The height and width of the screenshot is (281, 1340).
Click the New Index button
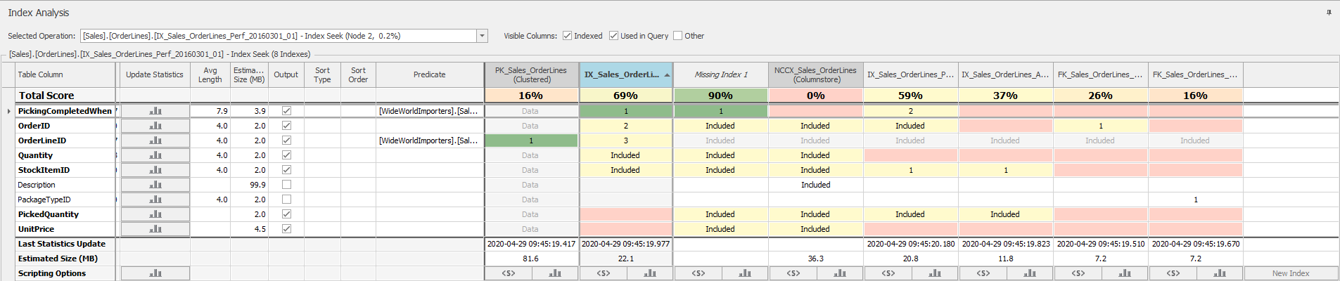click(x=1291, y=273)
